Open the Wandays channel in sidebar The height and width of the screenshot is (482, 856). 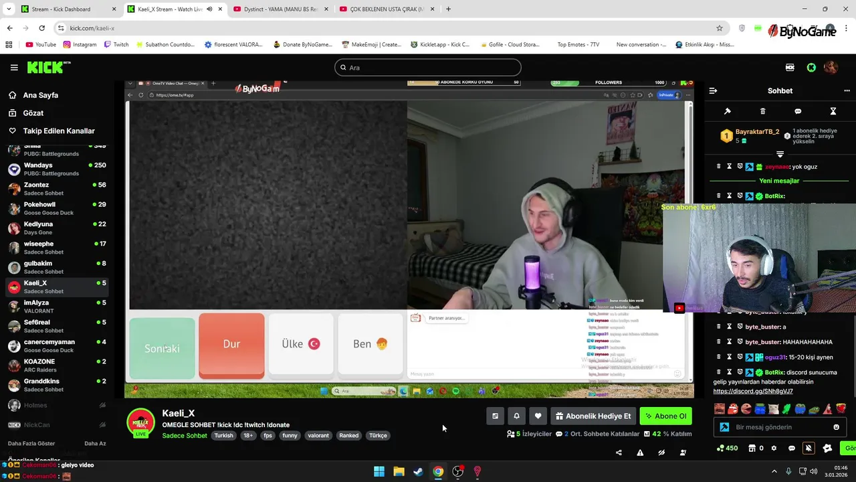coord(57,169)
